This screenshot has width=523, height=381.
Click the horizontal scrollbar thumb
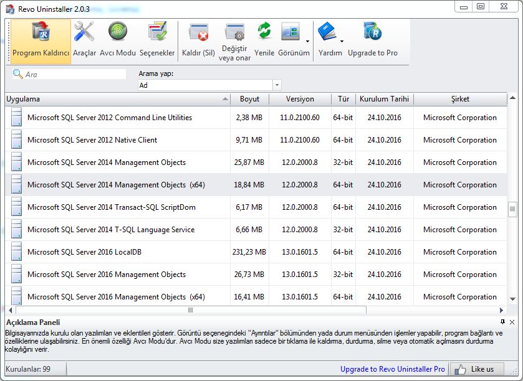click(x=191, y=310)
